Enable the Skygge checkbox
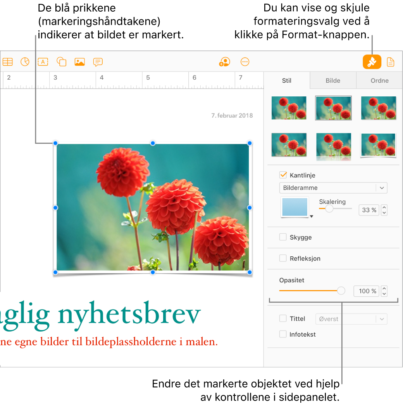403x407 pixels. tap(283, 237)
